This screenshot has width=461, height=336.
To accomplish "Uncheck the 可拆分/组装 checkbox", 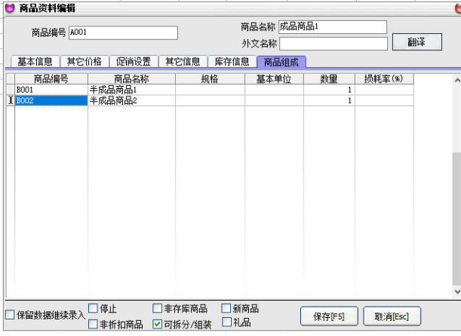I will 158,324.
